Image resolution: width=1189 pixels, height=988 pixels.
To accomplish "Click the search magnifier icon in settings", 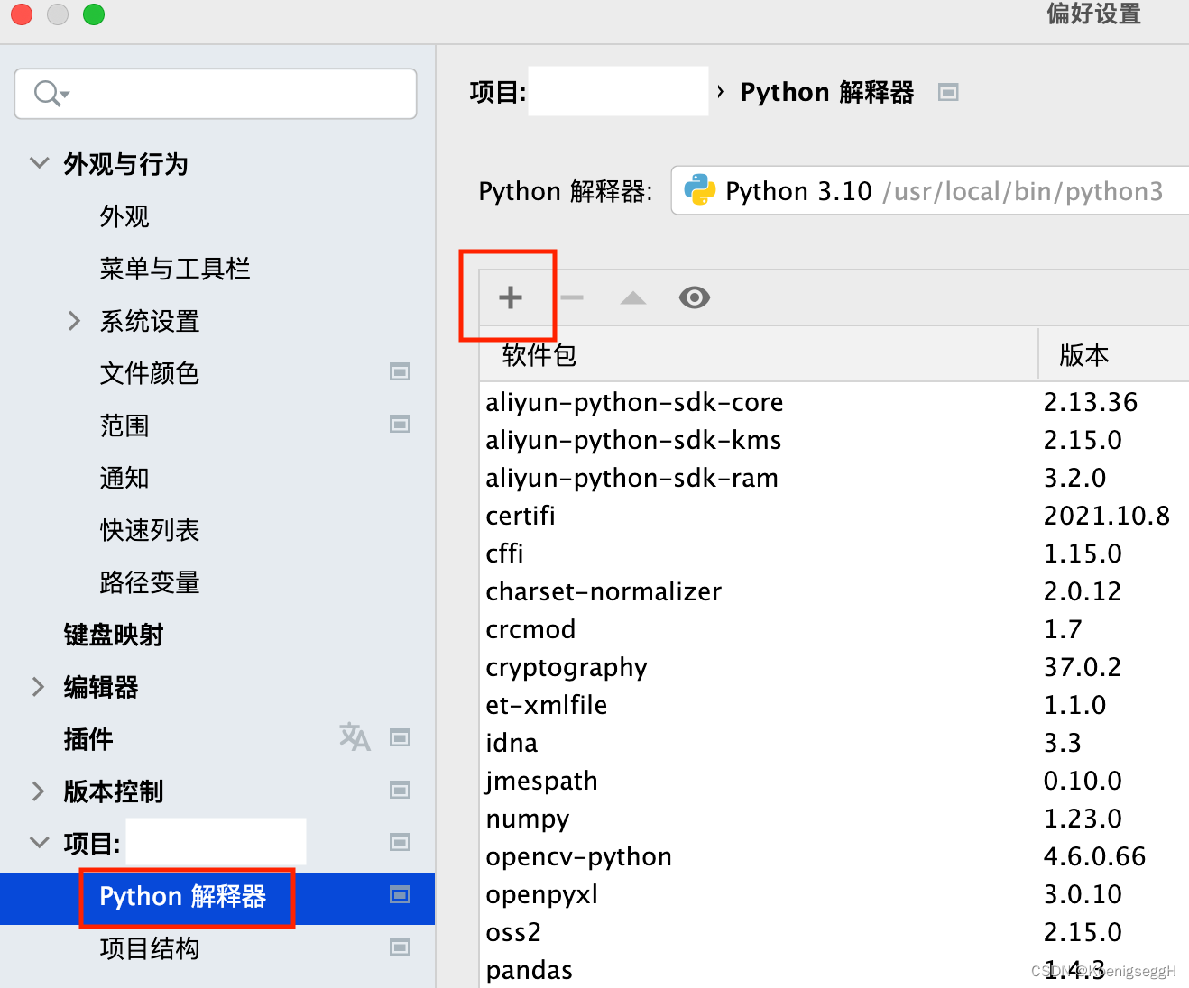I will pos(51,93).
